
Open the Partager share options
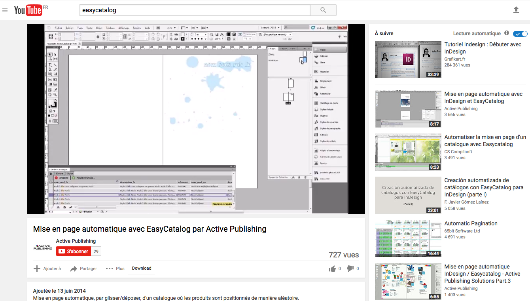pos(83,269)
